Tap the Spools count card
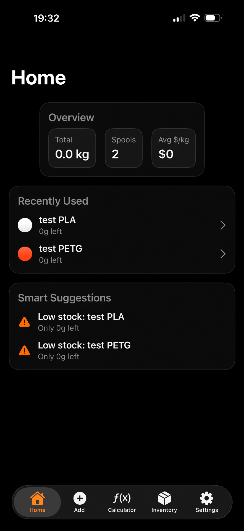The height and width of the screenshot is (531, 244). tap(124, 148)
